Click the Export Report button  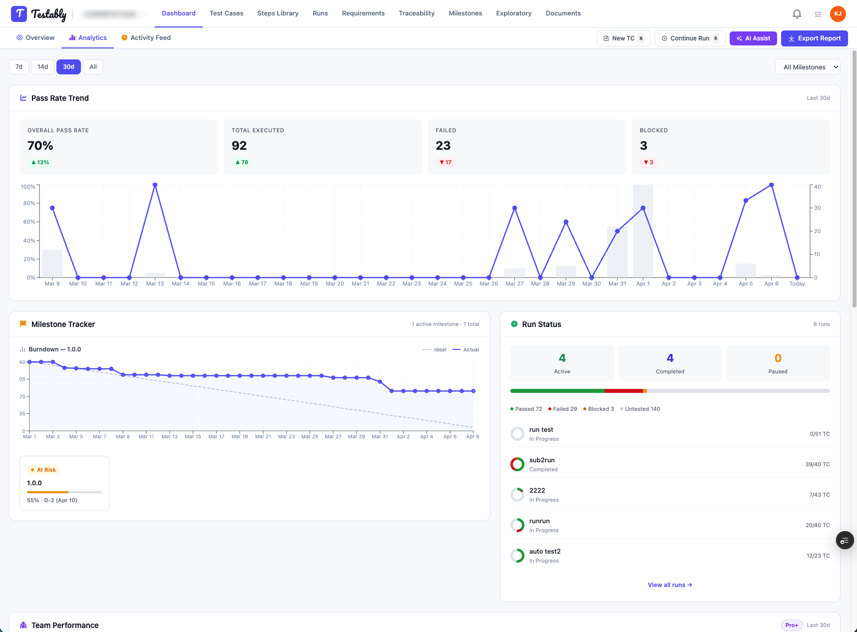click(814, 38)
